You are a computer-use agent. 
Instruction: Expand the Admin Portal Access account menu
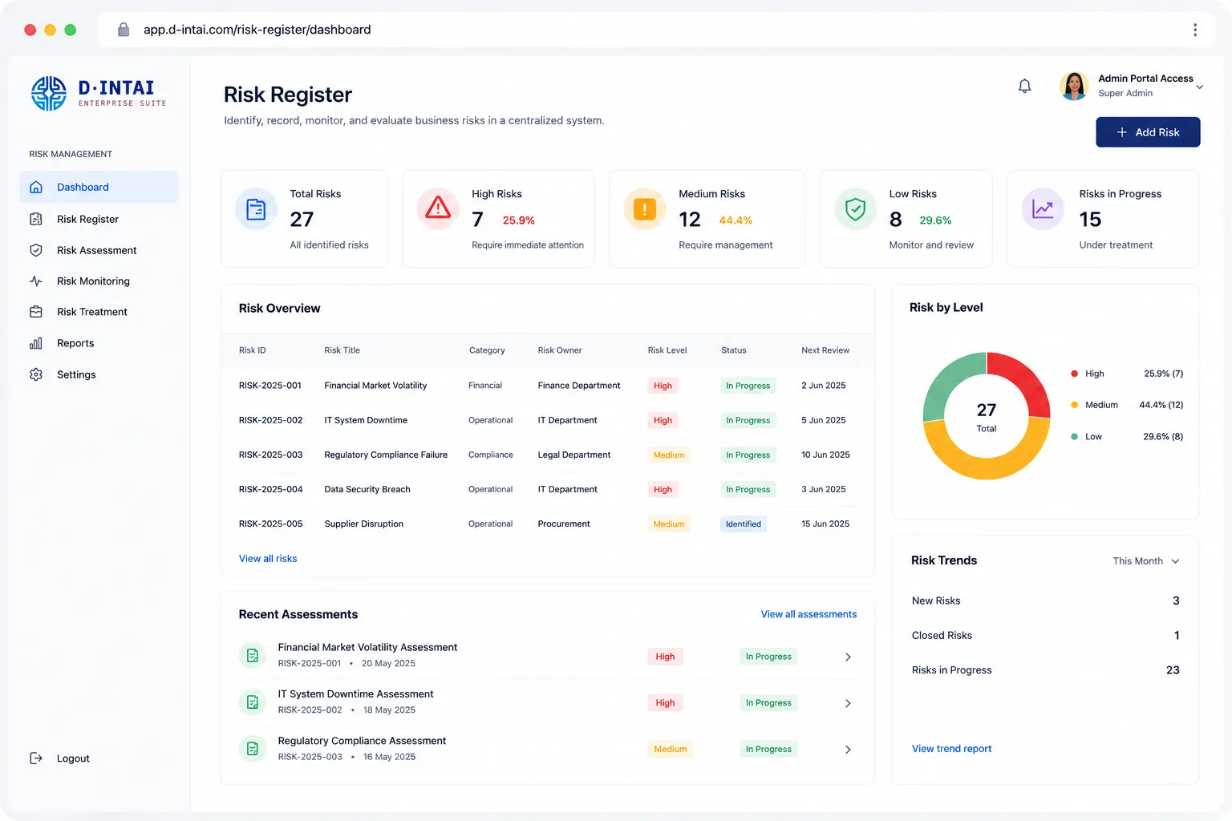pos(1199,87)
